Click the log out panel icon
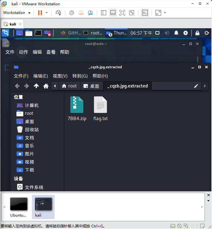Viewport: 212px width, 229px height. [207, 33]
